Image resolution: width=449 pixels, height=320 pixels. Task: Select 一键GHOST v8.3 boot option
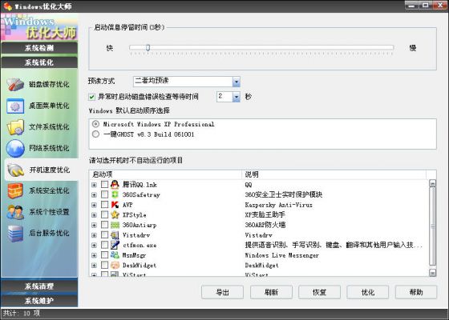(x=95, y=134)
